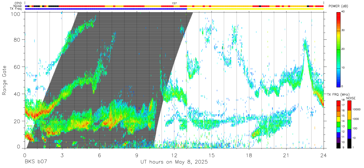Click the UT hours on May 8, 2025 title
The width and height of the screenshot is (364, 168).
tap(174, 162)
